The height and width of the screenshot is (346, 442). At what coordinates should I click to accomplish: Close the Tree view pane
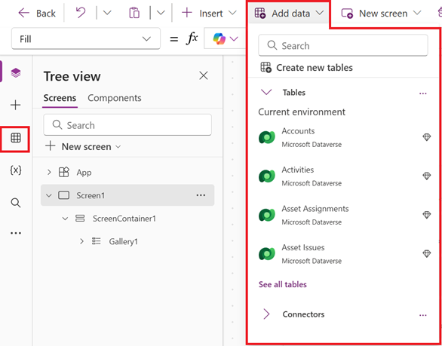coord(204,76)
